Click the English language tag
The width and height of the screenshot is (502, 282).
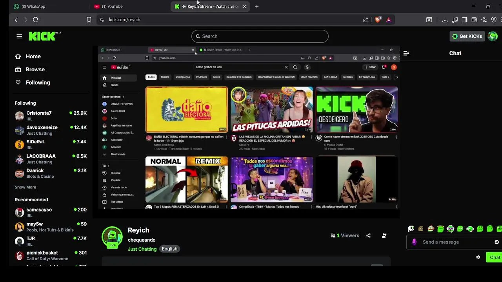click(169, 249)
